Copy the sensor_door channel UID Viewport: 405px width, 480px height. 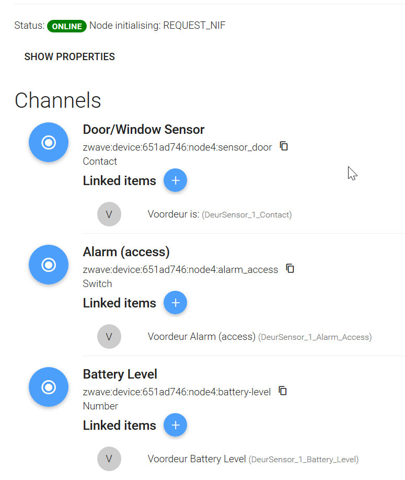[284, 146]
